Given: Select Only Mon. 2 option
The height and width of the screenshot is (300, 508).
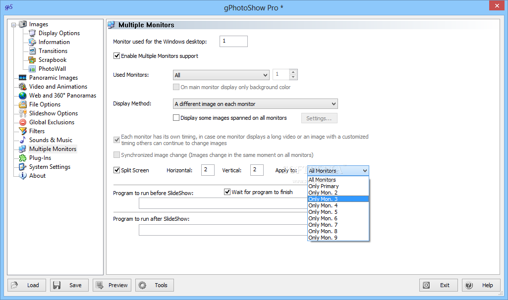Looking at the screenshot, I should (x=338, y=193).
